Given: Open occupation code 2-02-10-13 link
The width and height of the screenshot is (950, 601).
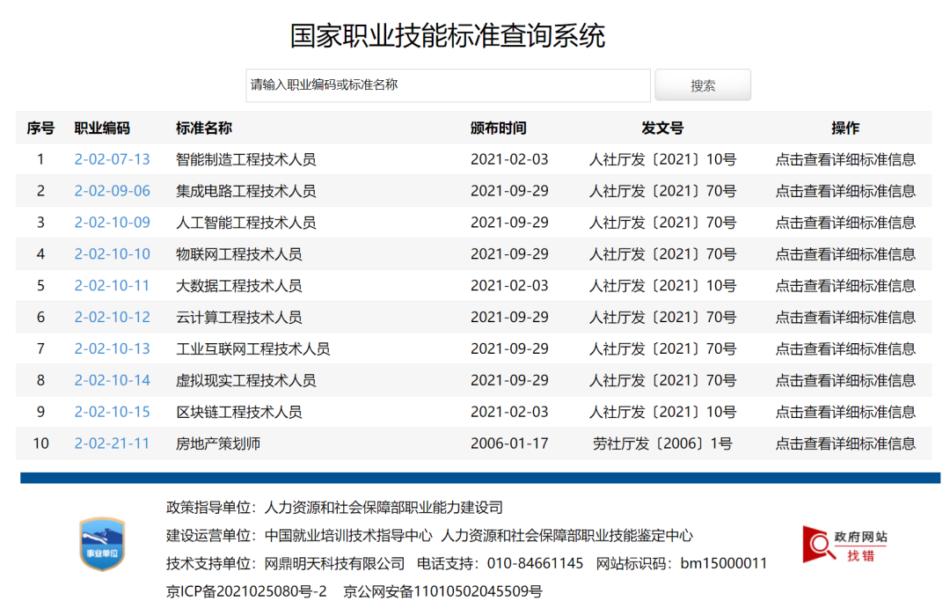Looking at the screenshot, I should (112, 348).
